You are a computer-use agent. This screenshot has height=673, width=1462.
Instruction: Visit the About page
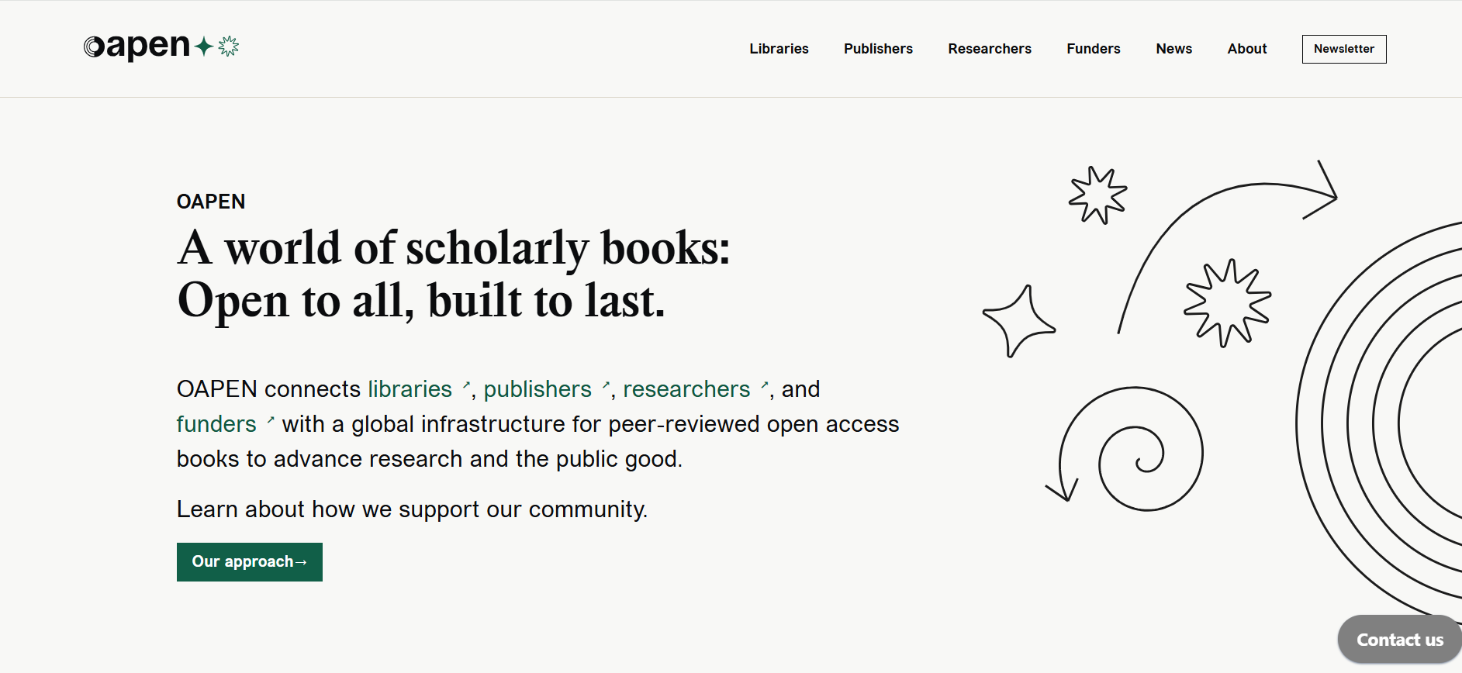click(1246, 49)
